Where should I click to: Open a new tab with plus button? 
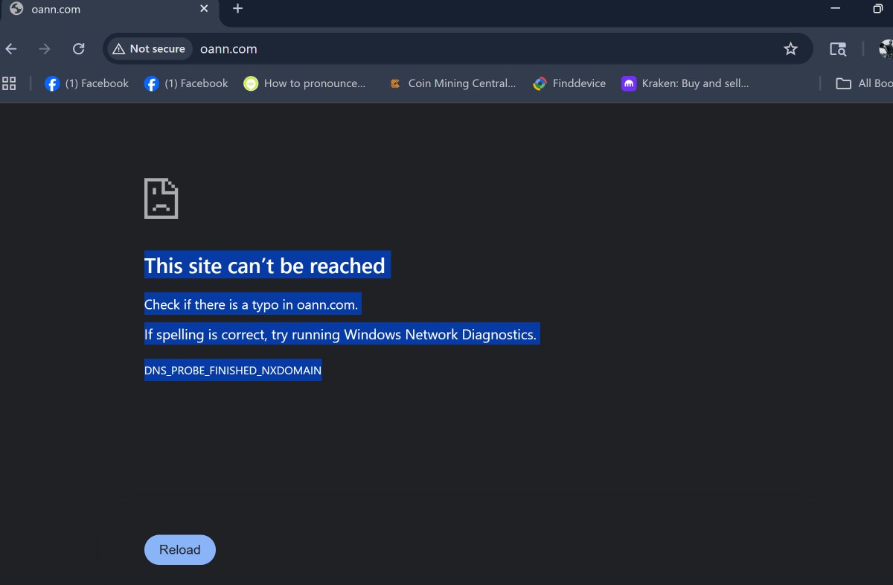pyautogui.click(x=237, y=9)
